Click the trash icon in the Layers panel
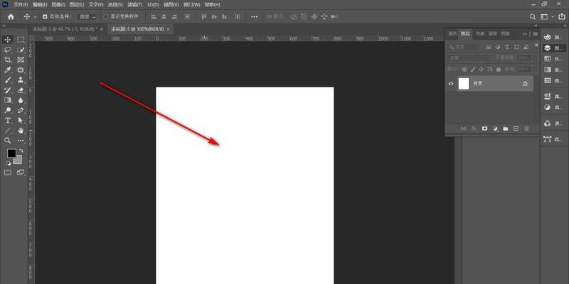The width and height of the screenshot is (569, 284). point(526,129)
